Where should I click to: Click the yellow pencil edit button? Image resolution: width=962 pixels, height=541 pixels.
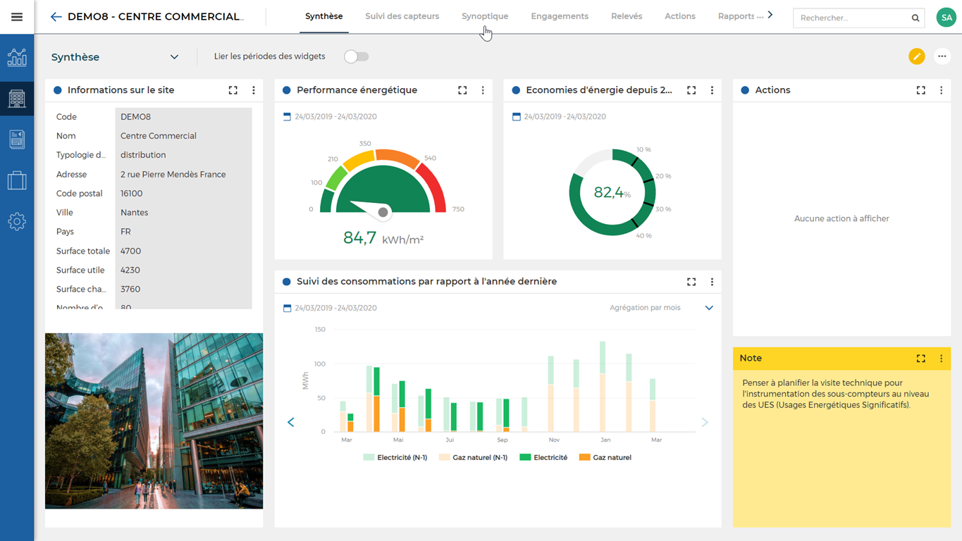click(916, 56)
